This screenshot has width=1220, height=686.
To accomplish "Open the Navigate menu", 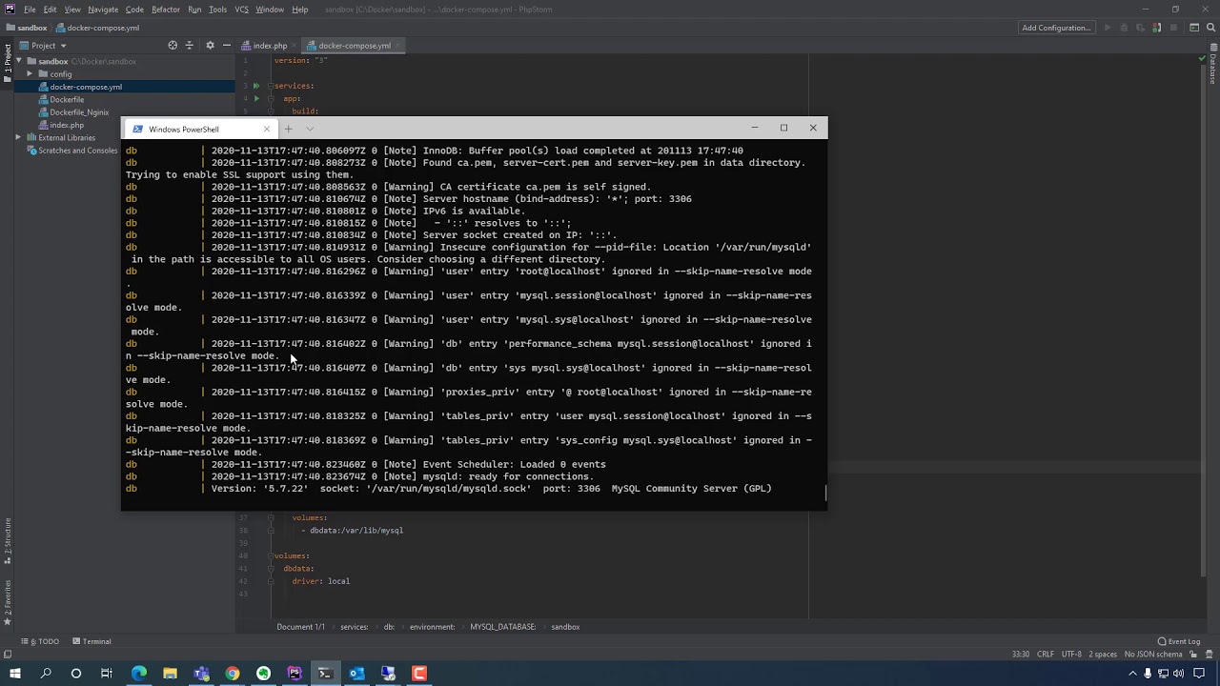I will click(103, 10).
